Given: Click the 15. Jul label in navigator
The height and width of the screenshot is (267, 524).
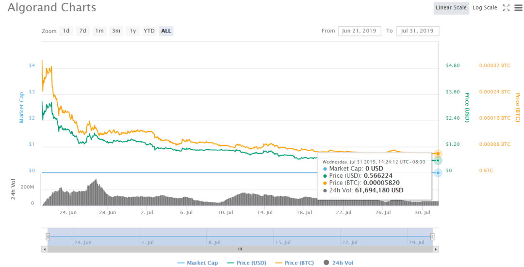Looking at the screenshot, I should tap(283, 243).
